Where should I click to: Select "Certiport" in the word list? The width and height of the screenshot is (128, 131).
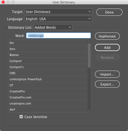pos(48,61)
